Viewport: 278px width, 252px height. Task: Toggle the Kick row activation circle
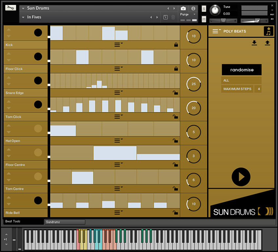pyautogui.click(x=38, y=32)
